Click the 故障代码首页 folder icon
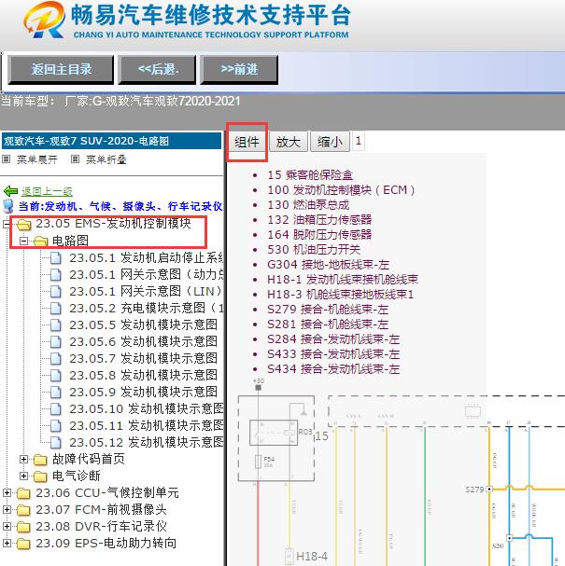 pyautogui.click(x=41, y=460)
